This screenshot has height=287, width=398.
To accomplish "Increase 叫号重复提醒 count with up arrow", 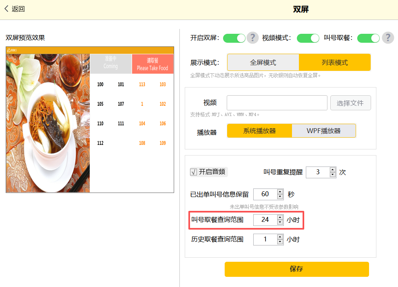I will point(333,169).
